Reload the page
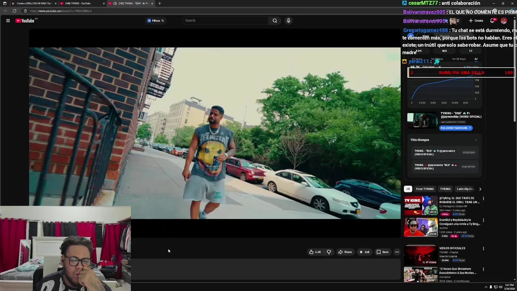 [x=15, y=11]
